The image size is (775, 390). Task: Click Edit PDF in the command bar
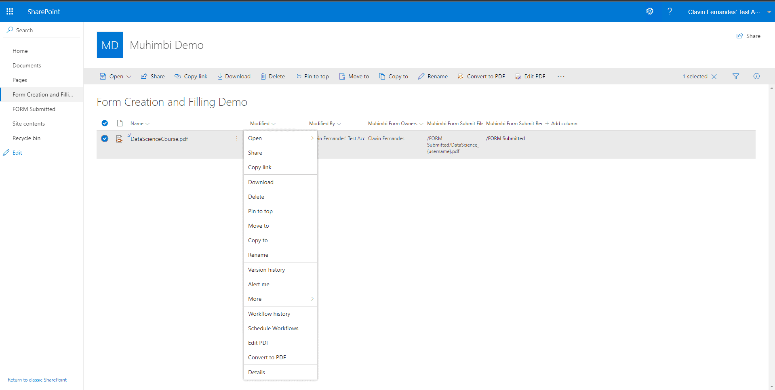click(530, 76)
